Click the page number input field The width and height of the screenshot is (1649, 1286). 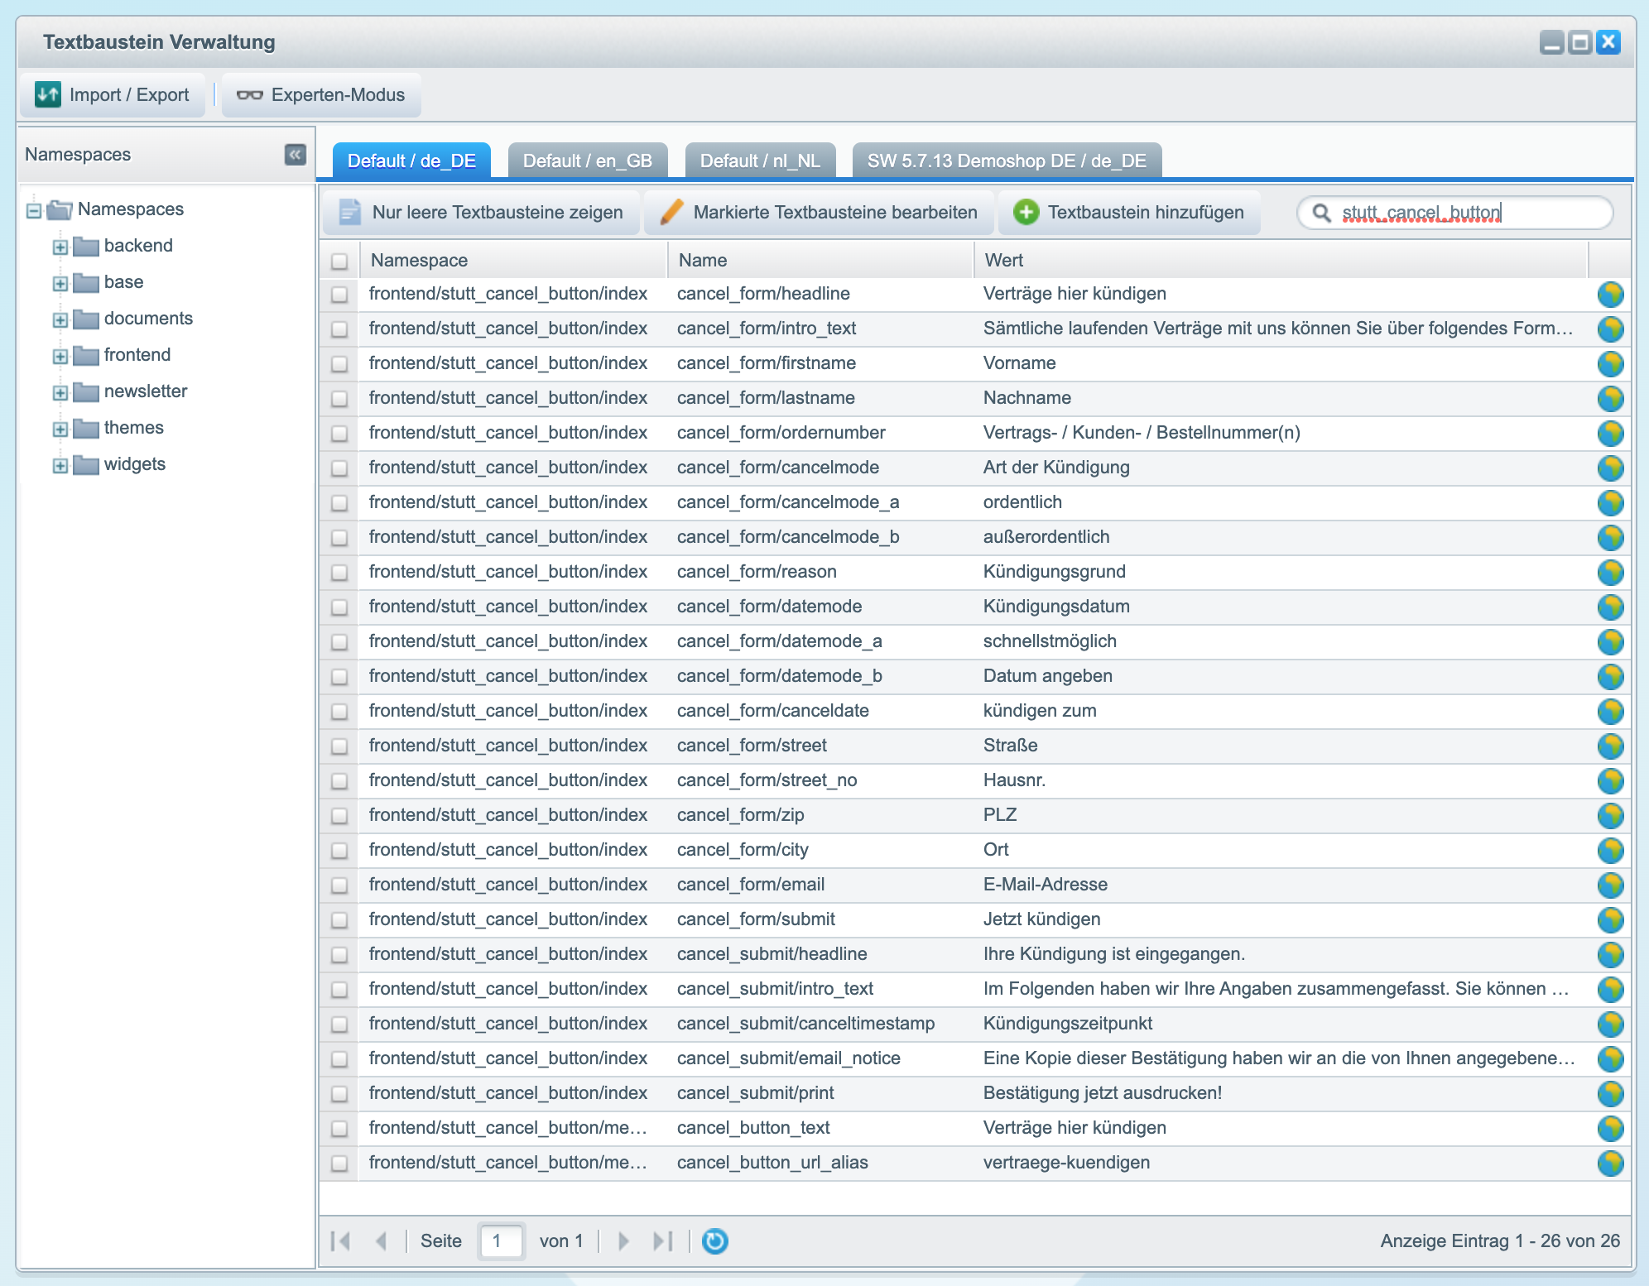[x=501, y=1240]
